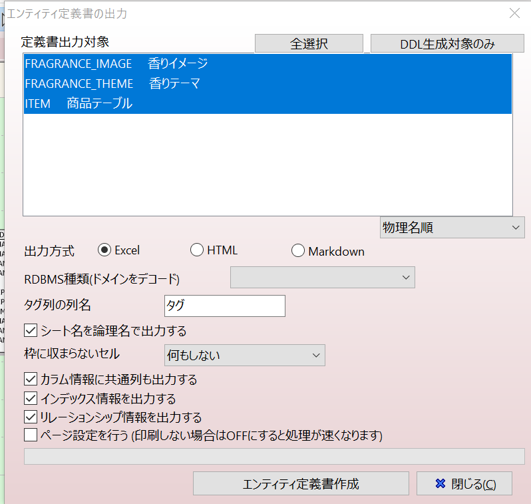Click the 全選択 button
The height and width of the screenshot is (504, 531).
pyautogui.click(x=309, y=44)
